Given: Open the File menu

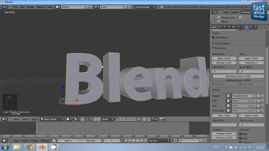Looking at the screenshot, I should [16, 7].
